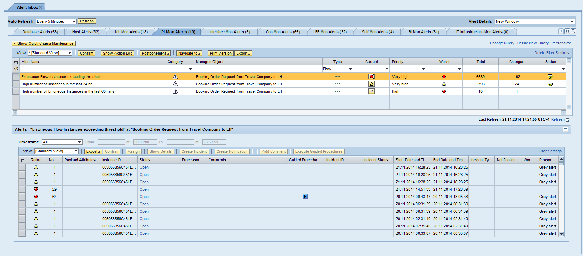The image size is (583, 256).
Task: Click the tab list icon beside tab scroll arrows
Action: point(574,31)
